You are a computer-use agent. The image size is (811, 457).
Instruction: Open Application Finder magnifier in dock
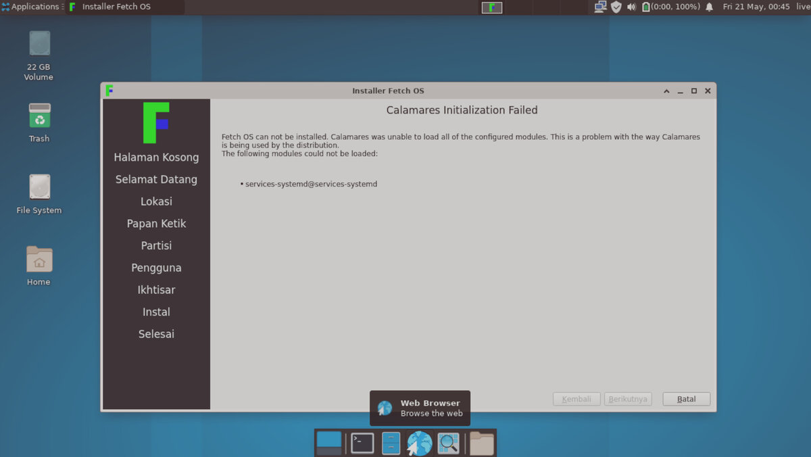(448, 443)
